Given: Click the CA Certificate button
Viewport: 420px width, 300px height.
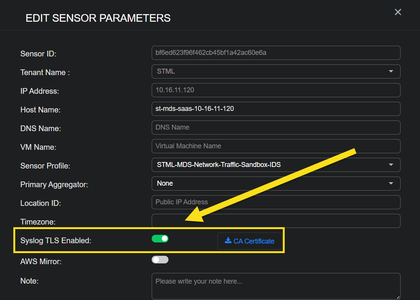Looking at the screenshot, I should (250, 241).
